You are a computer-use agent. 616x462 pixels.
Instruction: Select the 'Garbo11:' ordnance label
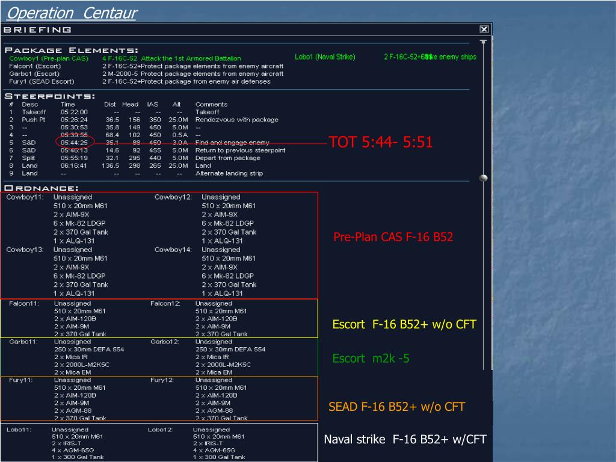click(23, 342)
